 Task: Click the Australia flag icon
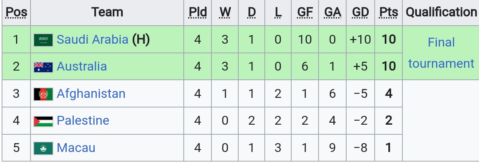pos(43,67)
